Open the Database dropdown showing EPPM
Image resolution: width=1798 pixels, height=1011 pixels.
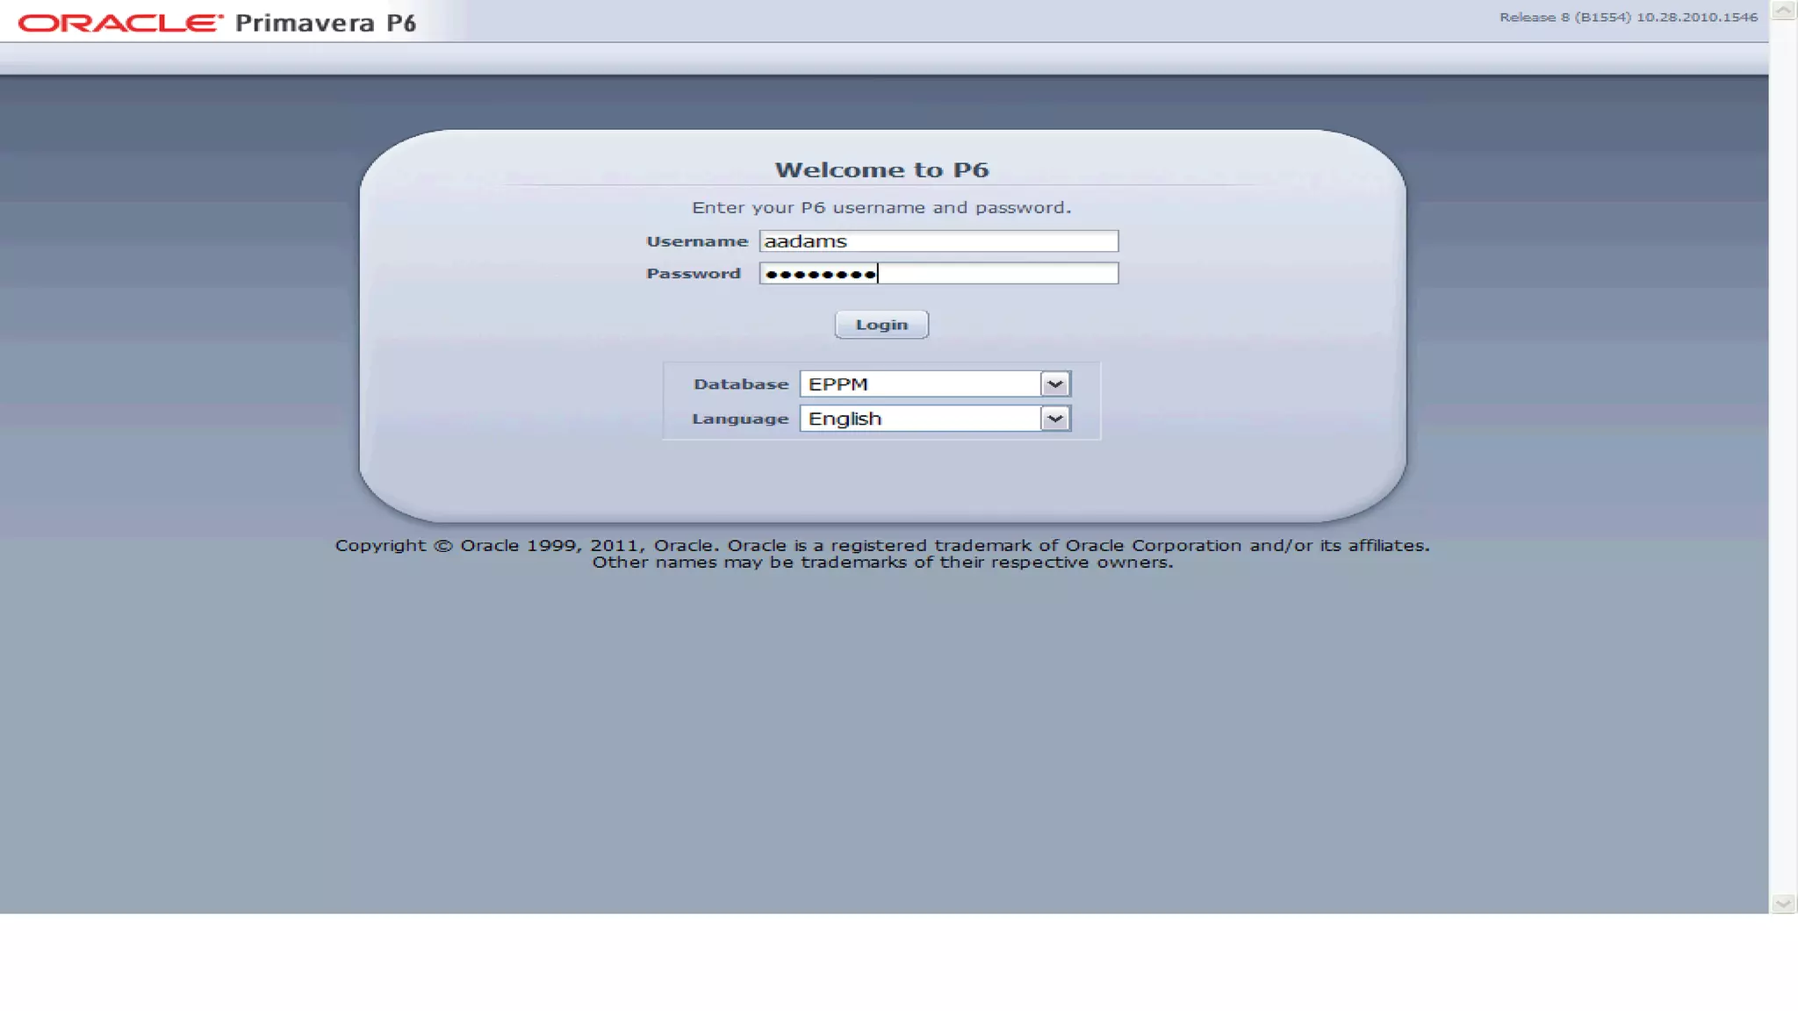pyautogui.click(x=935, y=384)
